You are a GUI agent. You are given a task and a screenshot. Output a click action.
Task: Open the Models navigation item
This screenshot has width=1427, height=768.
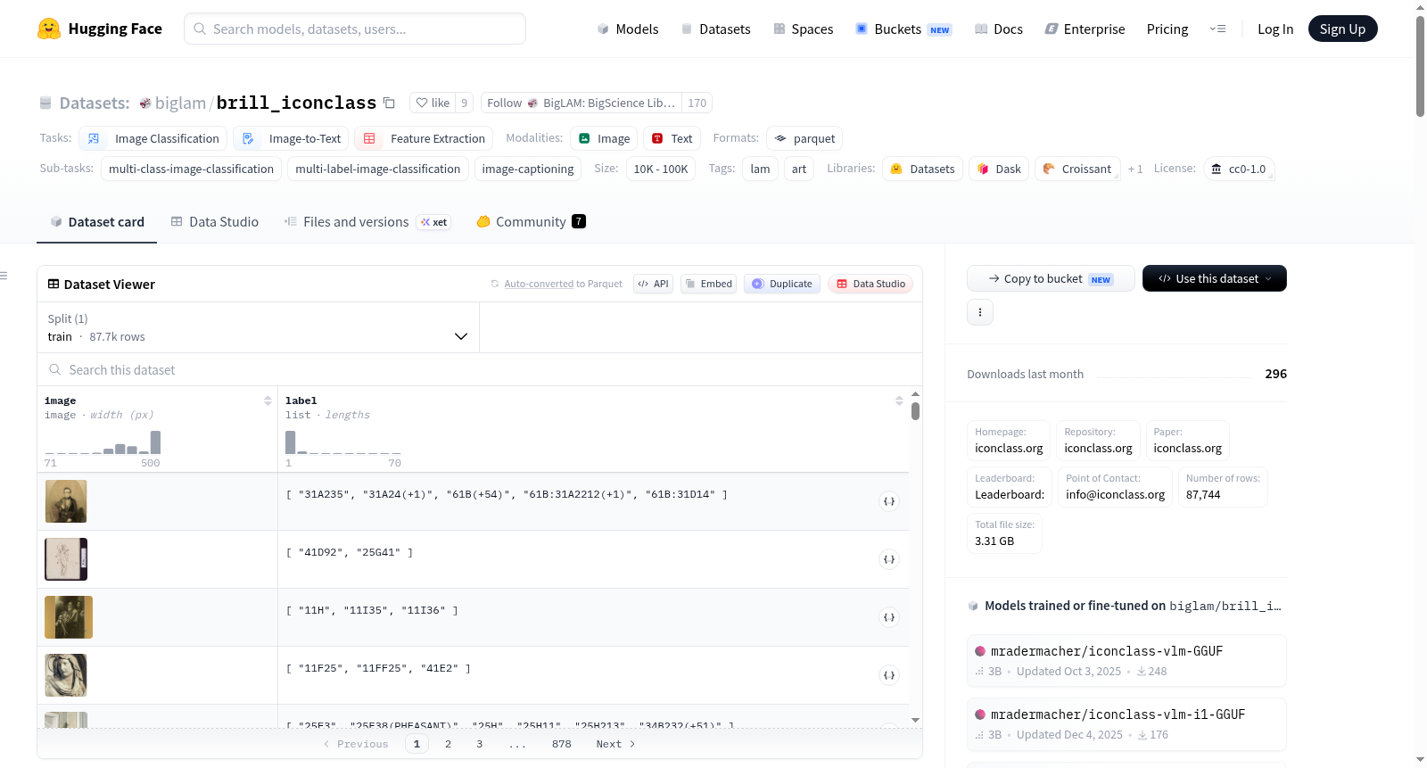click(x=628, y=29)
